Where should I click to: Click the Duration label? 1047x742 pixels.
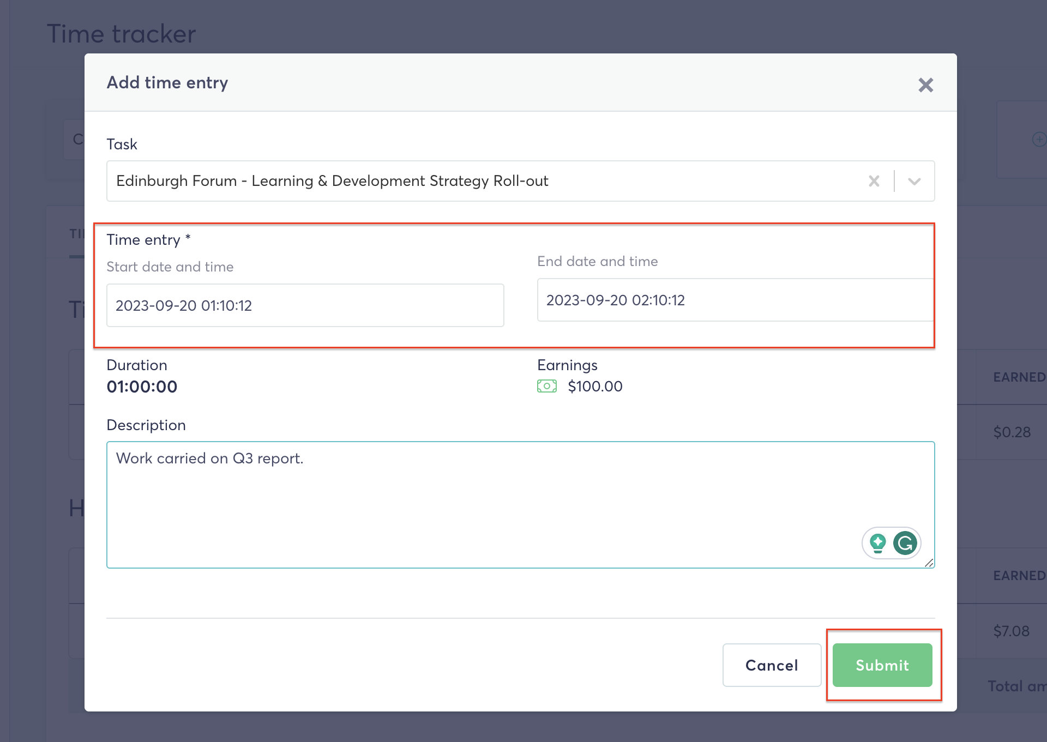click(x=137, y=365)
